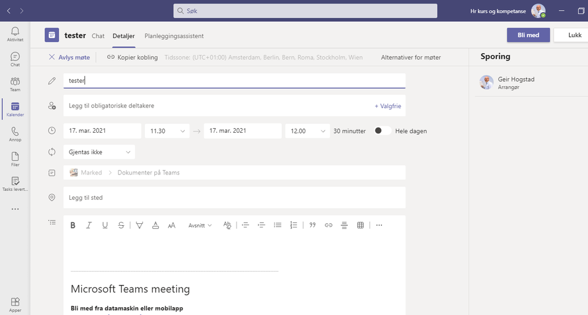Go to Team section in sidebar

[15, 84]
